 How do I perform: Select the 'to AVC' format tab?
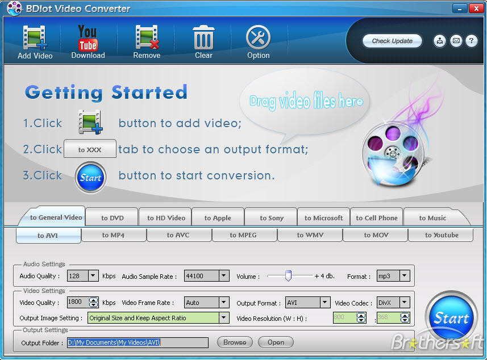(x=178, y=235)
